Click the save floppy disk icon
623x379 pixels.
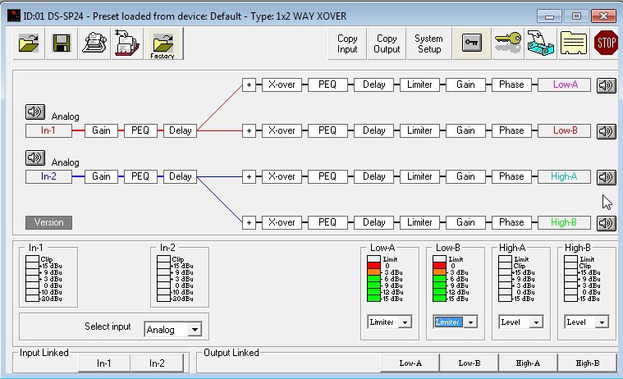[x=62, y=43]
